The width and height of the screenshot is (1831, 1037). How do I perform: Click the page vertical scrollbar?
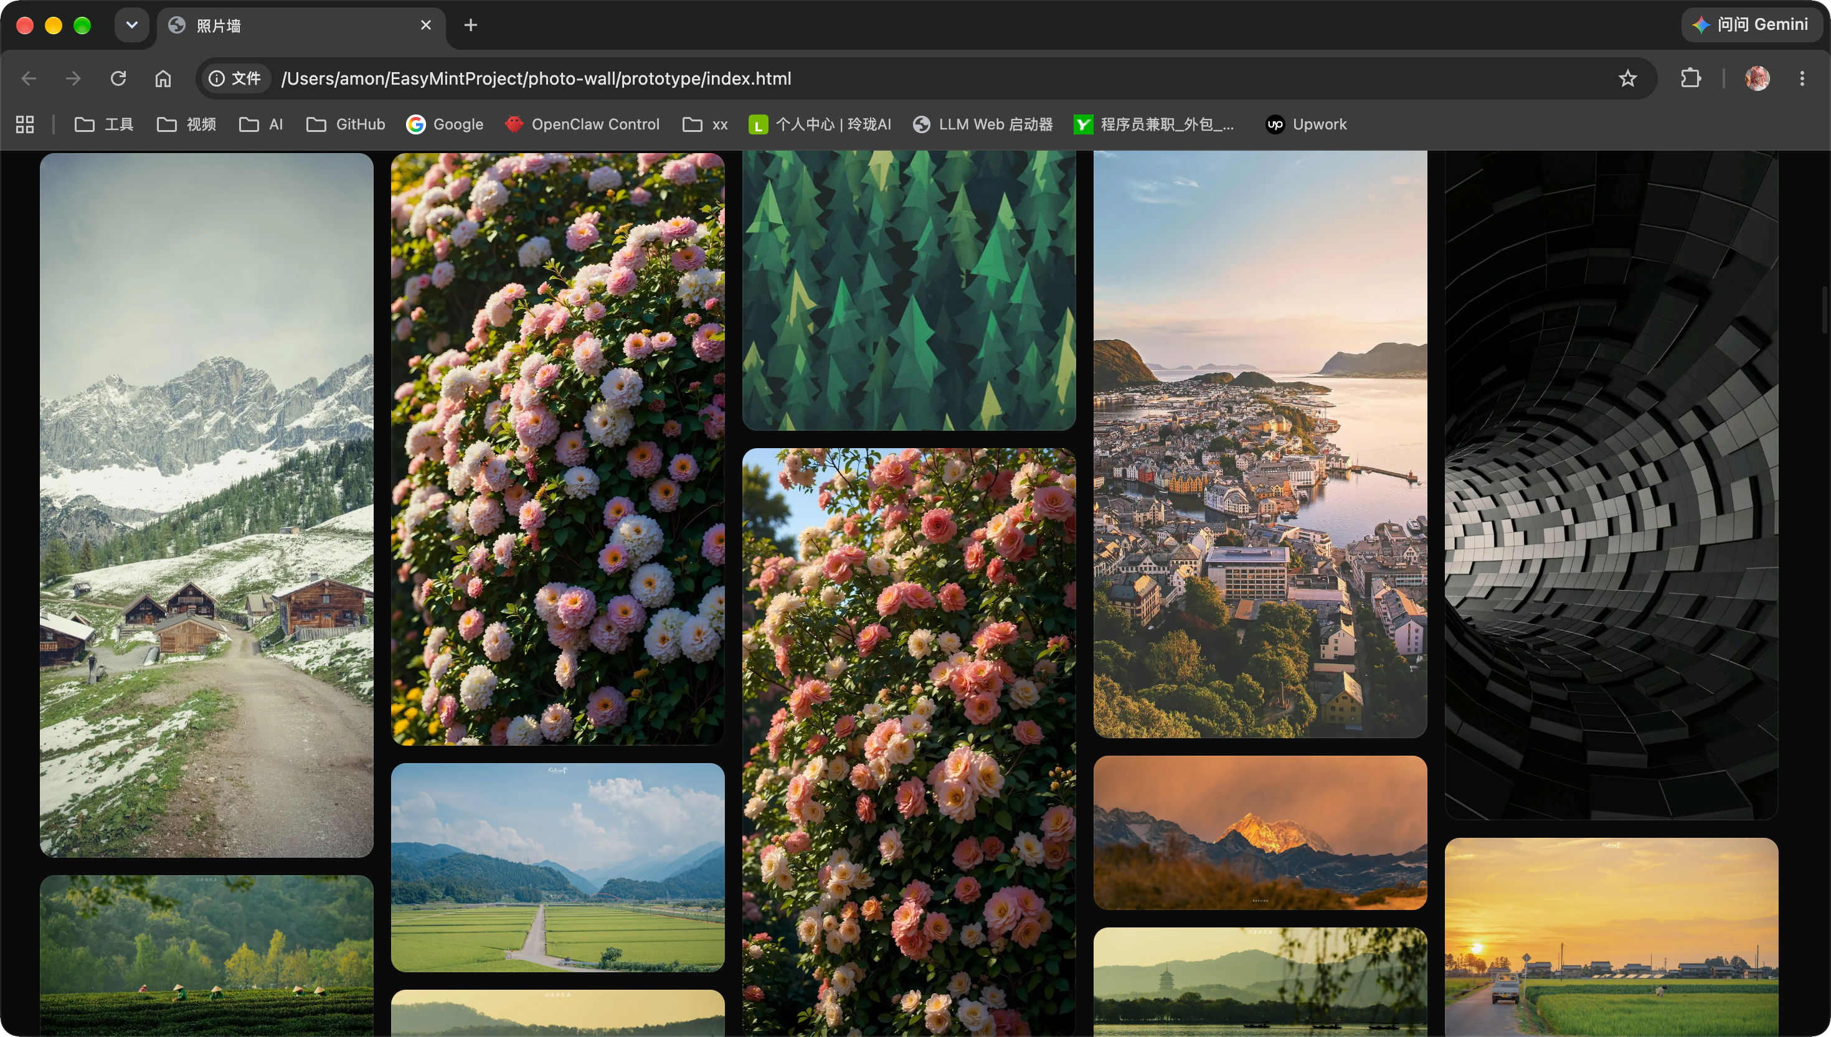point(1826,309)
